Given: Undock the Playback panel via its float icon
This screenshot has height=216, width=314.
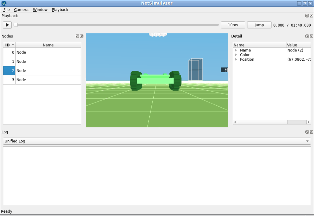Looking at the screenshot, I should 307,16.
